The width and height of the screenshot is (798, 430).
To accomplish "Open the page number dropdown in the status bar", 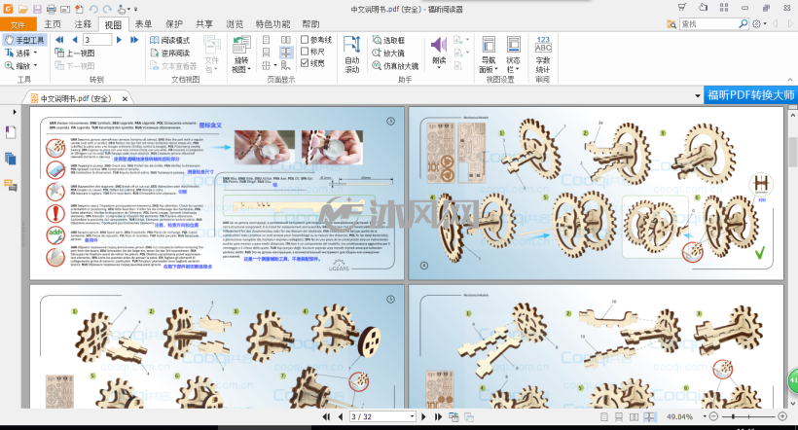I will pyautogui.click(x=412, y=416).
